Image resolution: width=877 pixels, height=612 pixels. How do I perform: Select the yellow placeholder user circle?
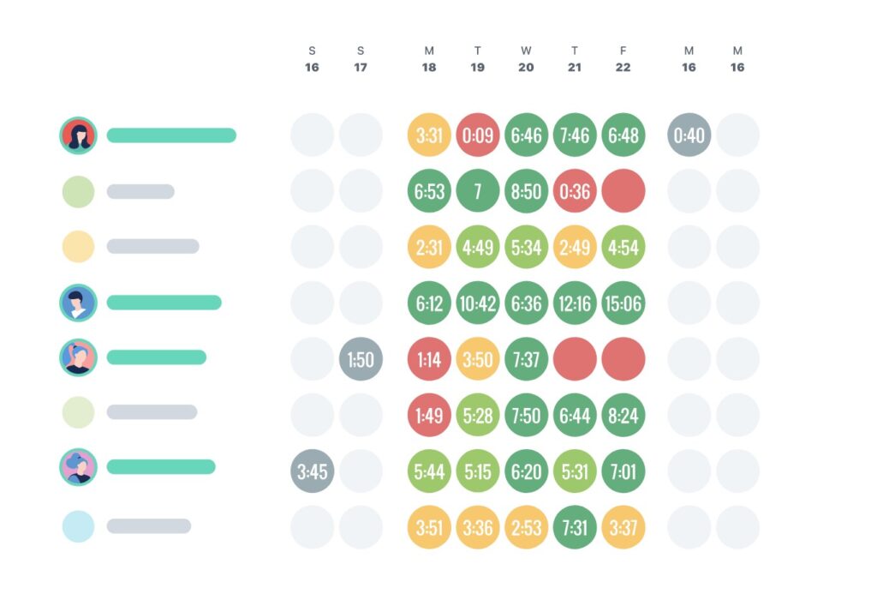79,247
